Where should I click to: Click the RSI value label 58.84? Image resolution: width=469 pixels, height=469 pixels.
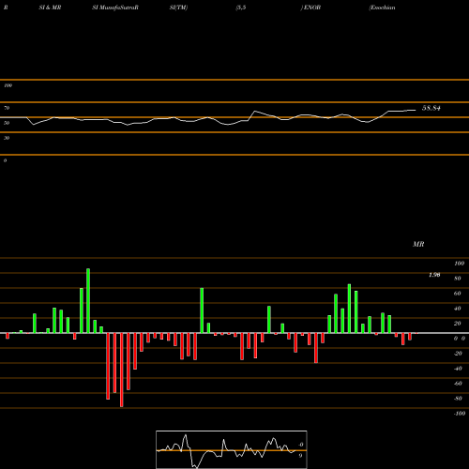coord(431,108)
